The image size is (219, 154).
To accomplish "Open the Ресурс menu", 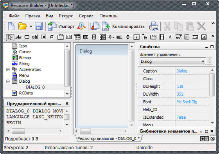I will pyautogui.click(x=66, y=16).
